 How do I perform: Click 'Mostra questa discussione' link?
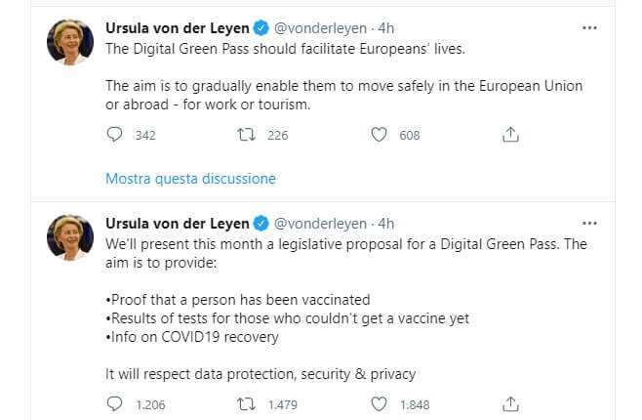point(190,179)
